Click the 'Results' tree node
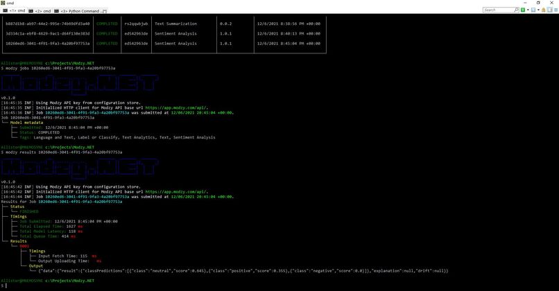Screen dimensions: 559x291 click(18, 241)
